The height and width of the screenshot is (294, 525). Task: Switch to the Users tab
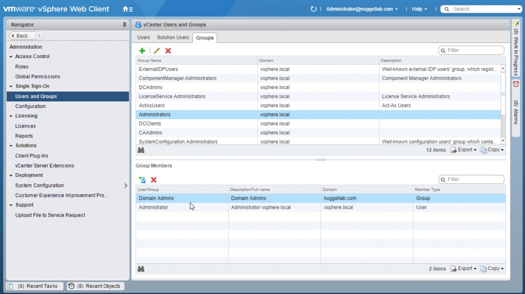click(x=144, y=37)
